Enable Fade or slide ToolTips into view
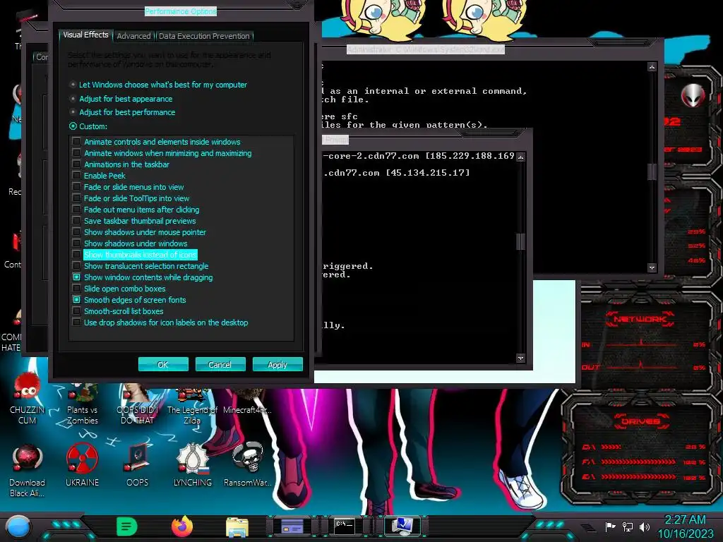723x542 pixels. click(76, 198)
